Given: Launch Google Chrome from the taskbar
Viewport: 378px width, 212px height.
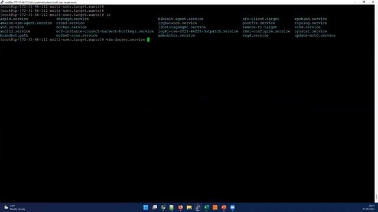Looking at the screenshot, I should [163, 207].
